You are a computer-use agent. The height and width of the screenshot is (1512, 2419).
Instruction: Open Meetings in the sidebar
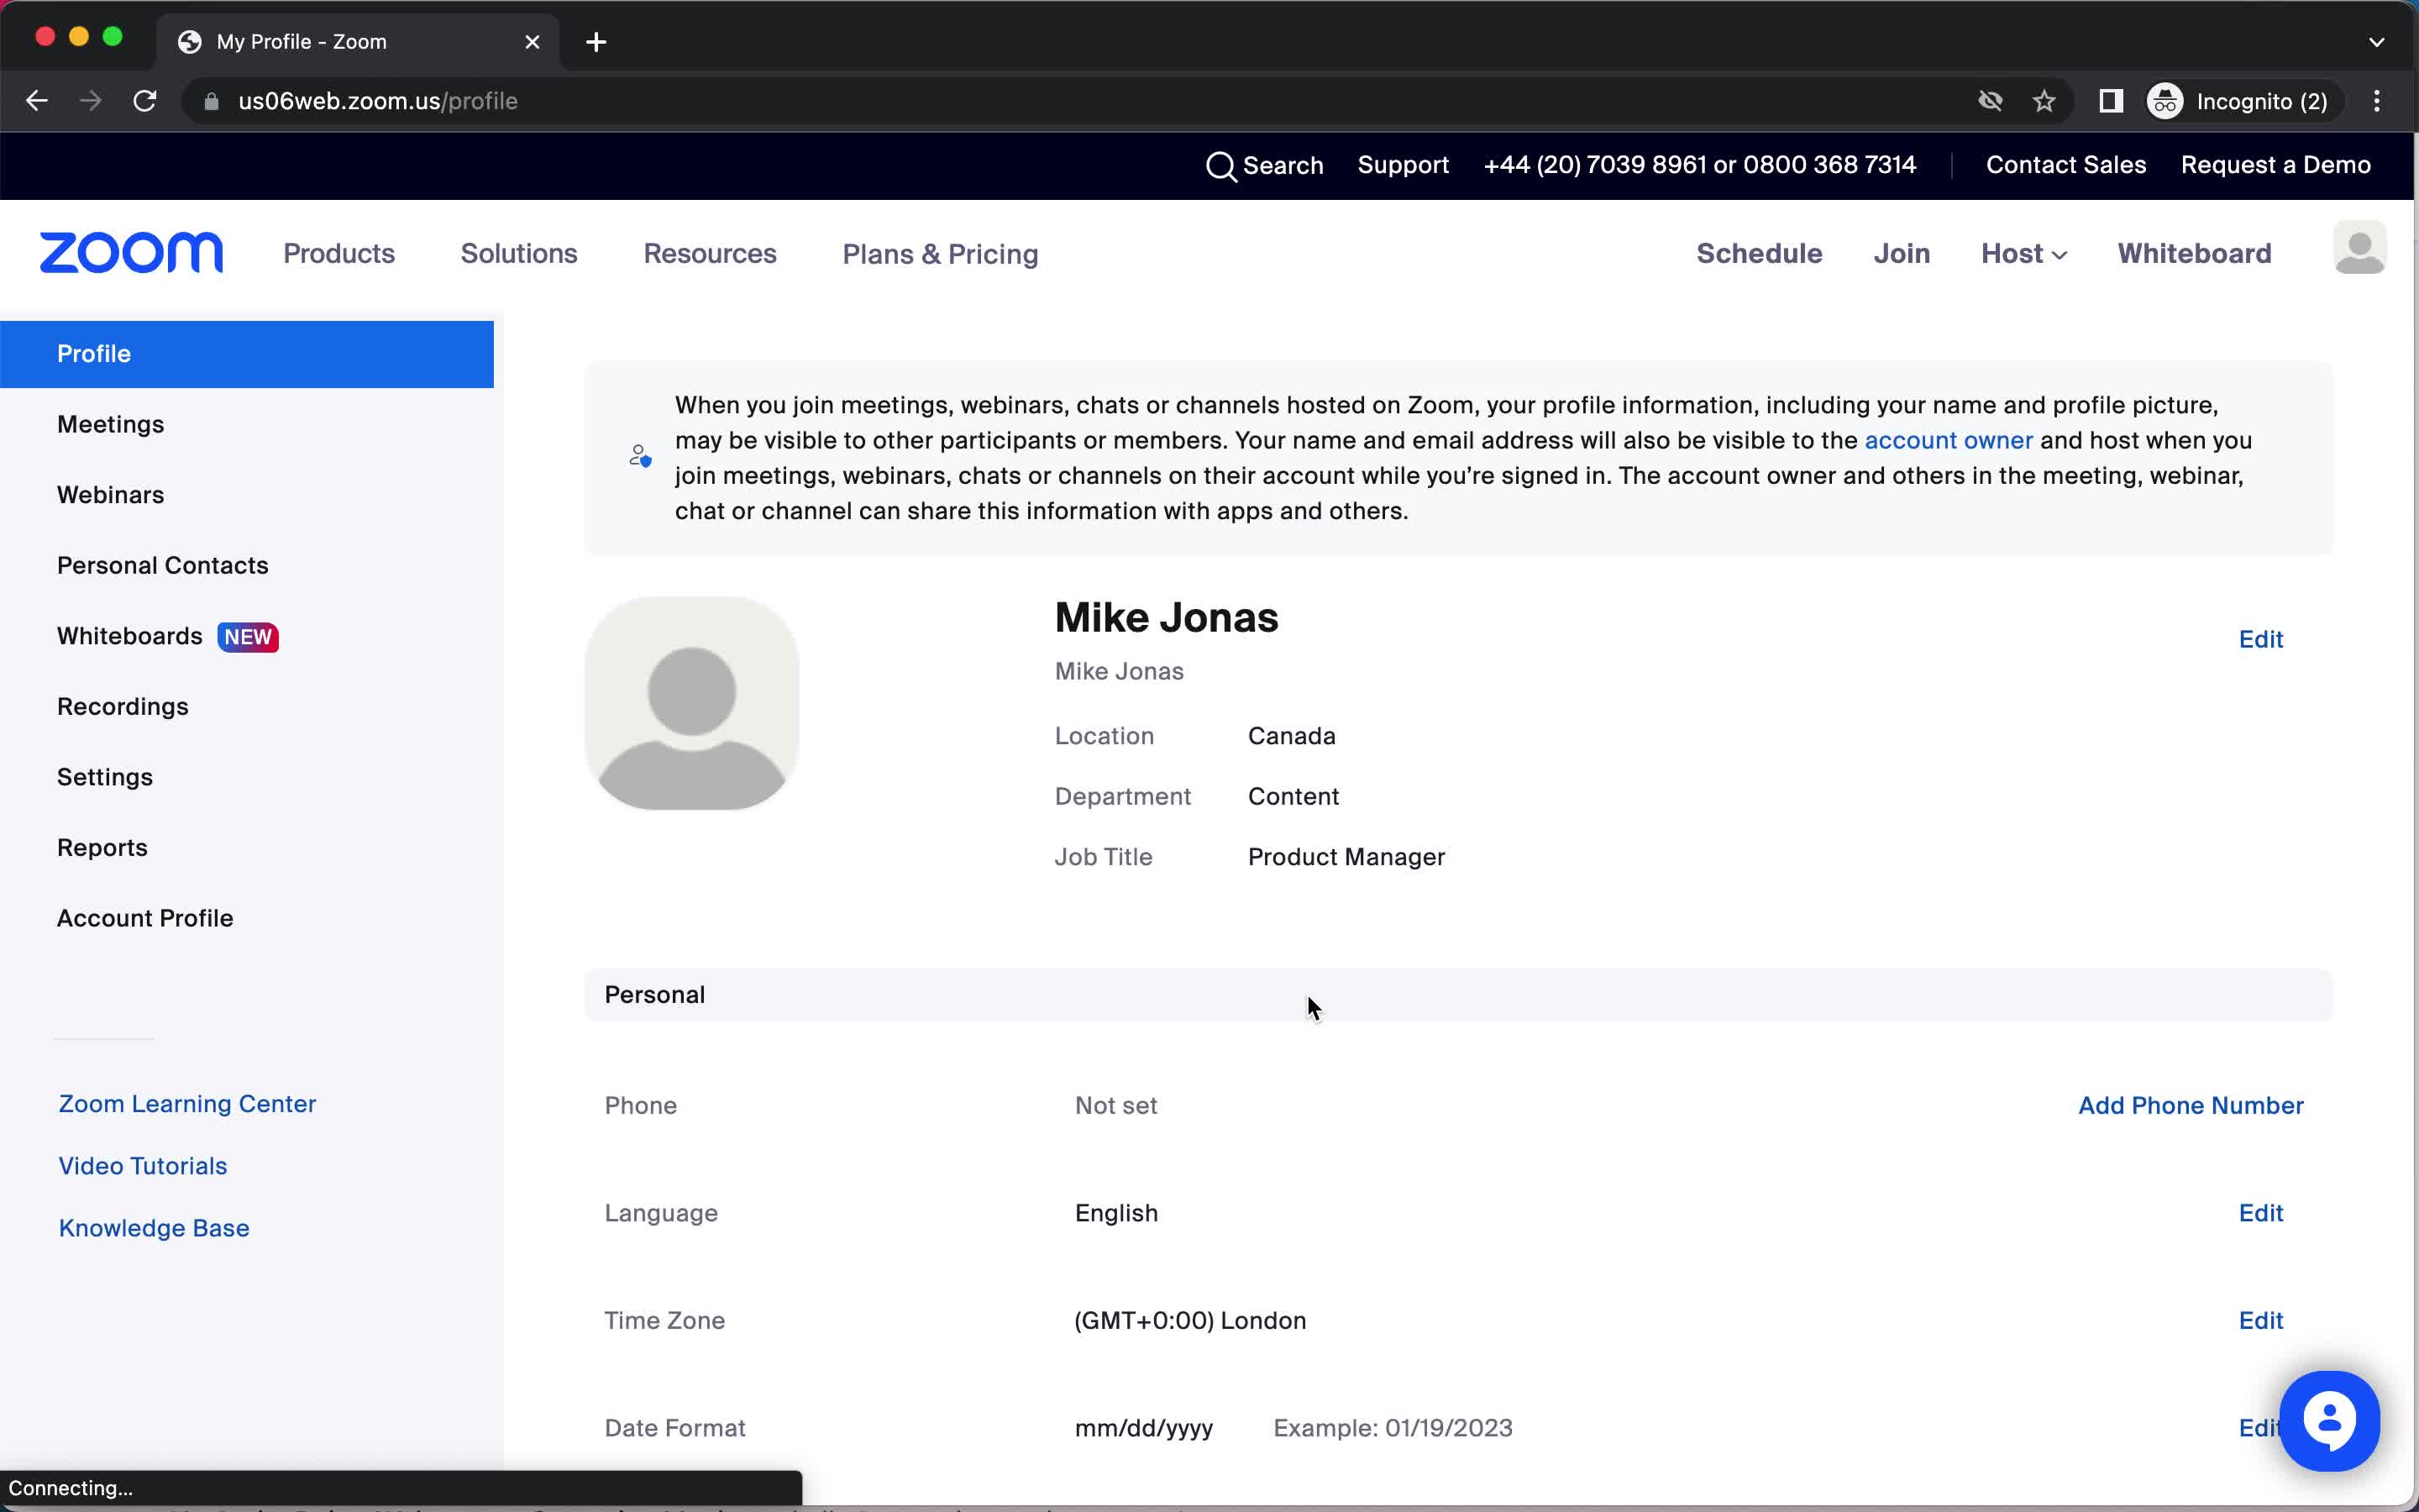point(111,425)
